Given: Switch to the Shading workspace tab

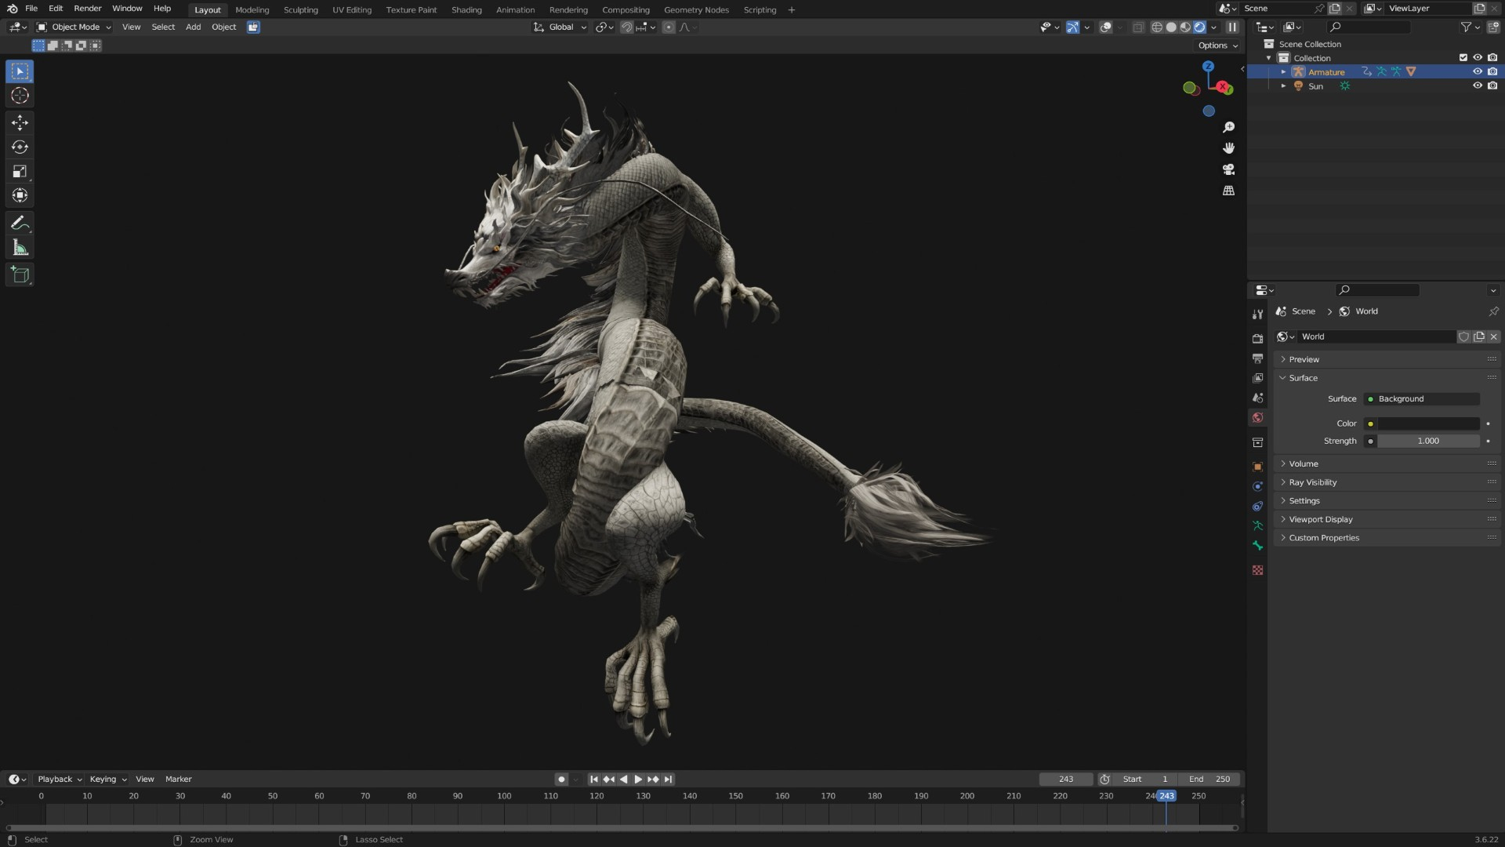Looking at the screenshot, I should pos(466,9).
